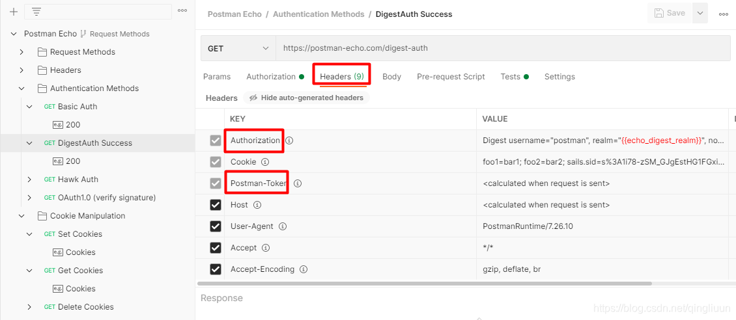
Task: Collapse the Basic Auth request chevron
Action: [x=29, y=107]
